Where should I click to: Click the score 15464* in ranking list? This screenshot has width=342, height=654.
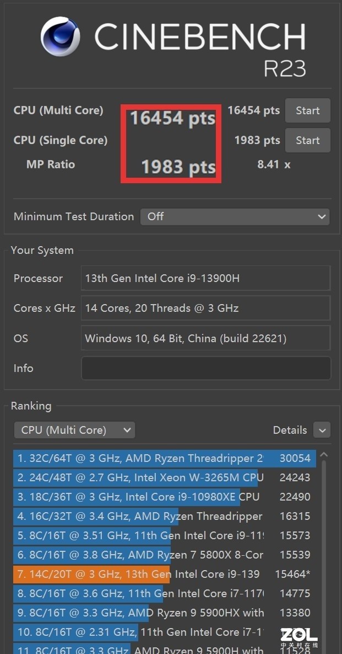pos(293,575)
